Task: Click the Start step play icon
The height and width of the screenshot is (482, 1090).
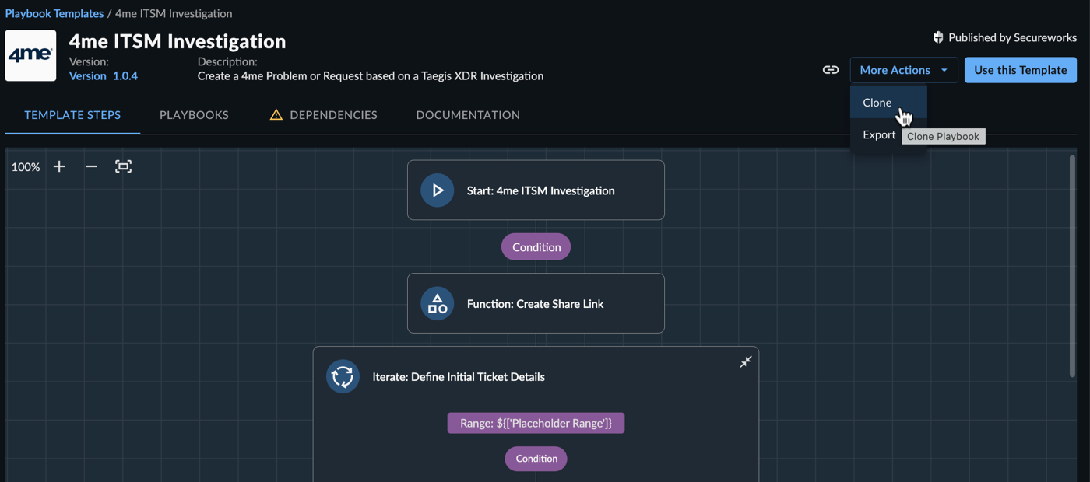Action: [x=438, y=190]
